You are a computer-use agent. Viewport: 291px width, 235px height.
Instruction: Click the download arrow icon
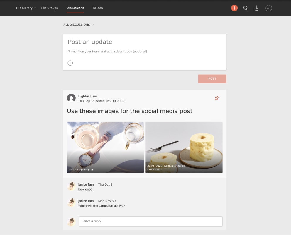257,8
